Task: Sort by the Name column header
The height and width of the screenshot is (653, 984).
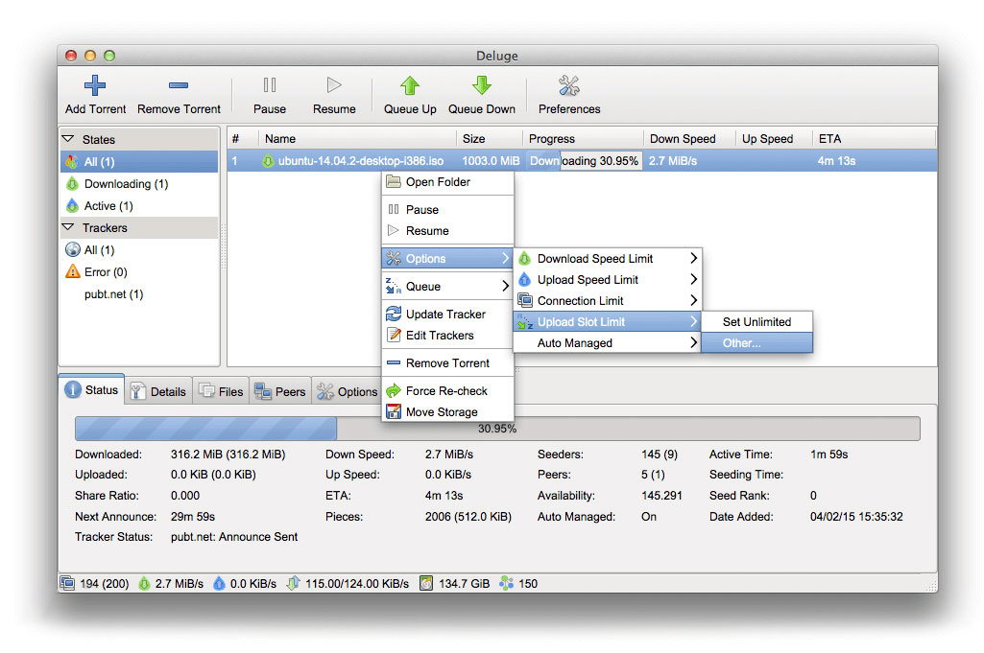Action: coord(357,138)
